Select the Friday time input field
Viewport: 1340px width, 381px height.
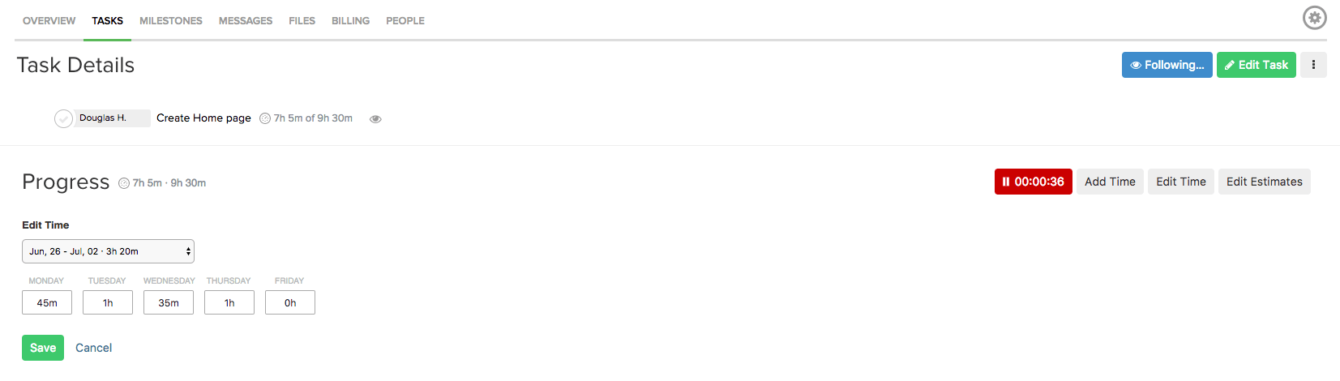pos(290,302)
